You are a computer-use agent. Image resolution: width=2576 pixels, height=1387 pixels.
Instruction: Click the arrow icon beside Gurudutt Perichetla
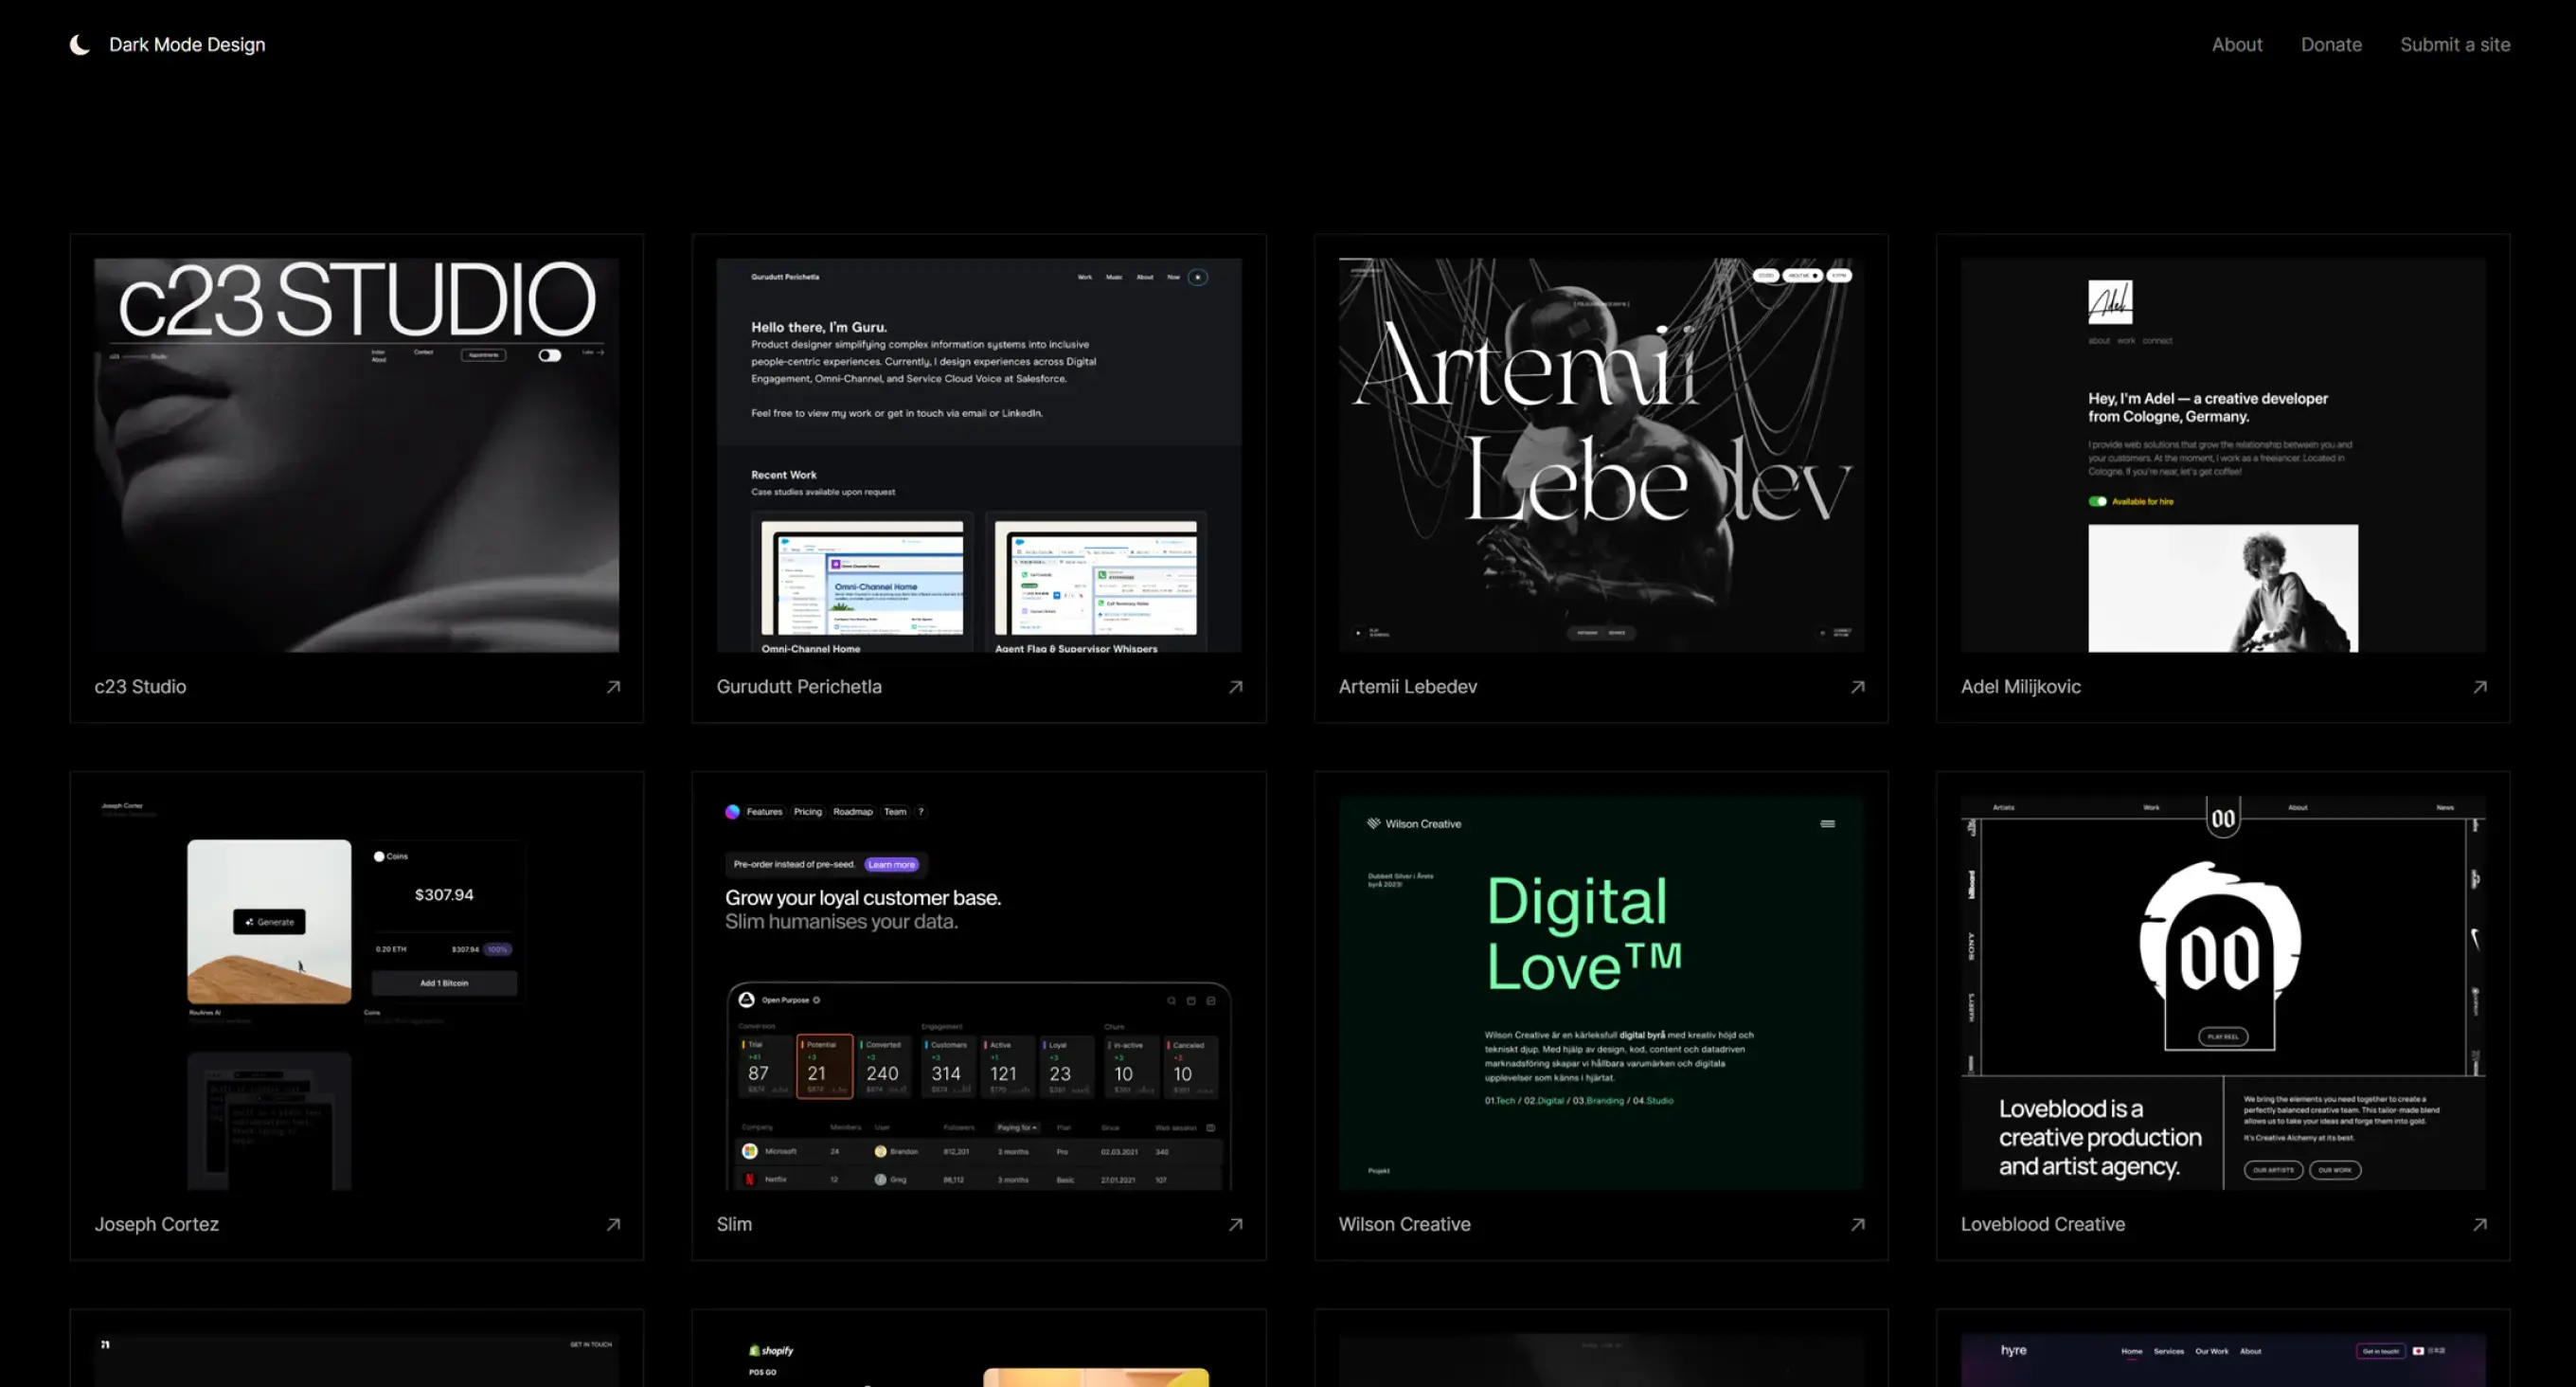tap(1235, 687)
